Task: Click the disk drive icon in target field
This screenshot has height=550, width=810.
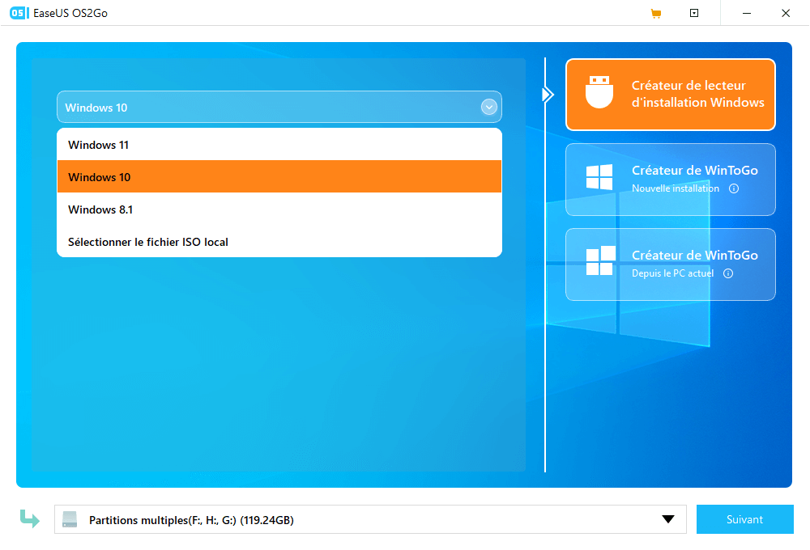Action: 70,519
